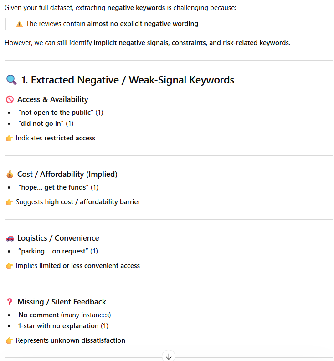Click the "Missing / Silent Feedback" subheading
This screenshot has width=334, height=361.
click(x=62, y=302)
